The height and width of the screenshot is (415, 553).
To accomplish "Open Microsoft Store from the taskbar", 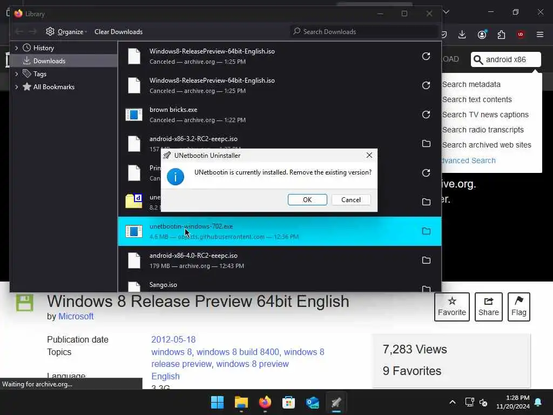I will point(288,402).
